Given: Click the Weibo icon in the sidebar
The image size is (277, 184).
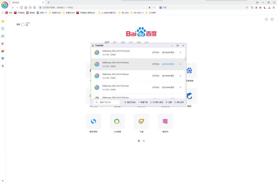Looking at the screenshot, I should [x=3, y=51].
